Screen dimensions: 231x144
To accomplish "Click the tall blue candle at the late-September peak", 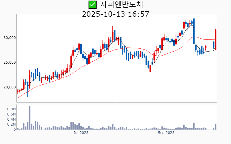I will [194, 31].
